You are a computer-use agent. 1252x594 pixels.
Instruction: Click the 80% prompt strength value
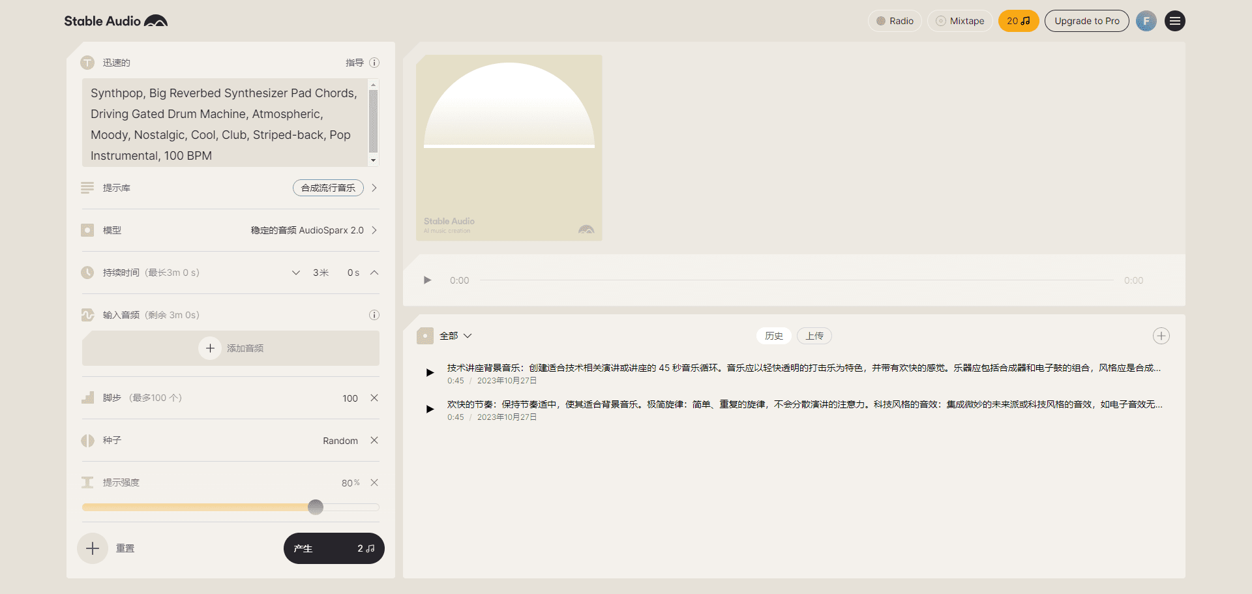(351, 483)
